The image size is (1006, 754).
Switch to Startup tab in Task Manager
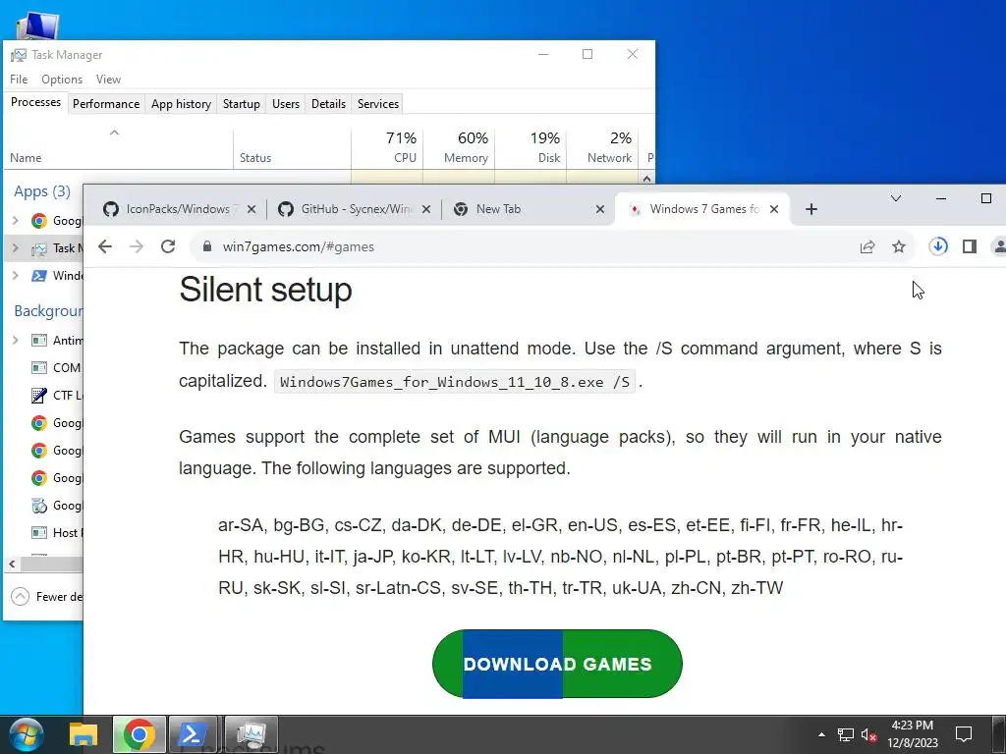tap(242, 104)
